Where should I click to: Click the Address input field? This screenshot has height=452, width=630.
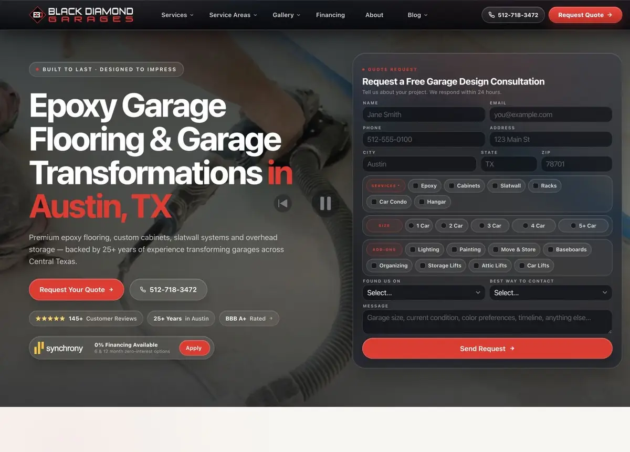[x=551, y=139]
